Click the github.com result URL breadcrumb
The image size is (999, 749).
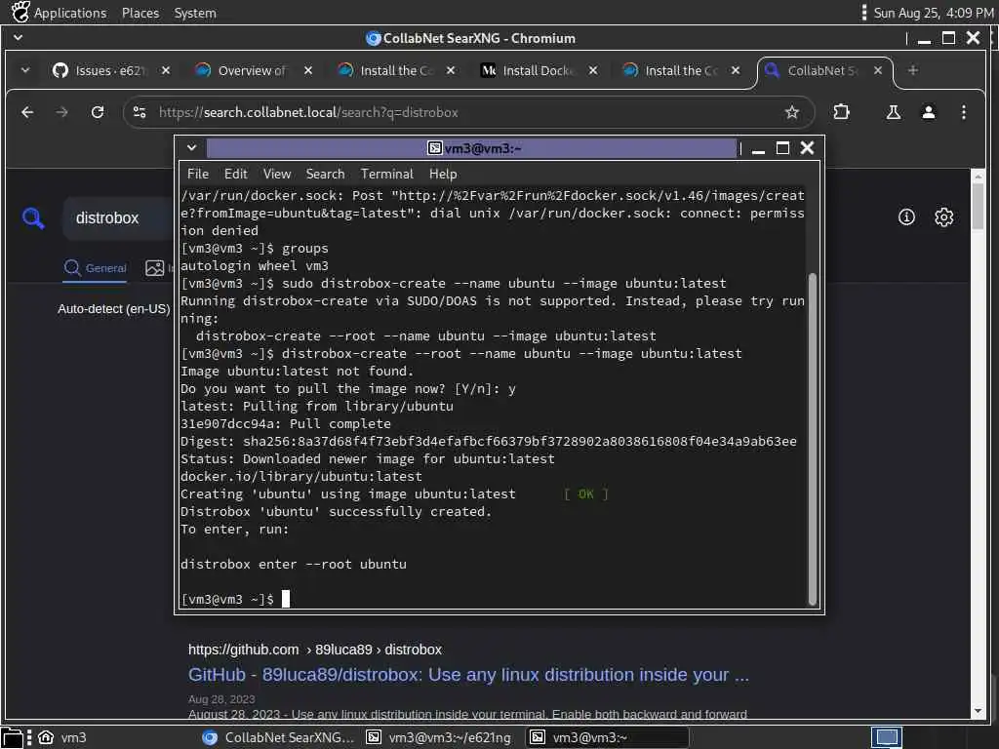point(315,650)
